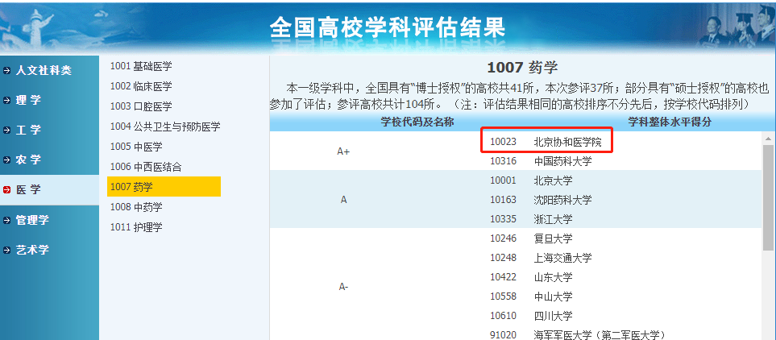
Task: Click the arrow icon beside 理学
Action: 7,101
